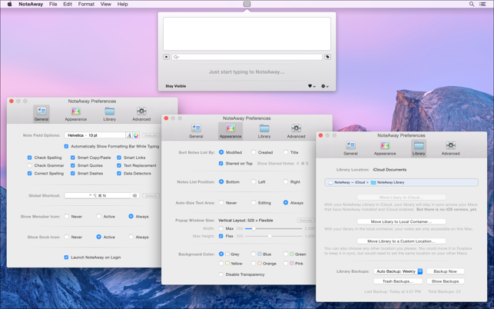Select General icon in the middle Preferences window
This screenshot has width=494, height=309.
coord(196,131)
